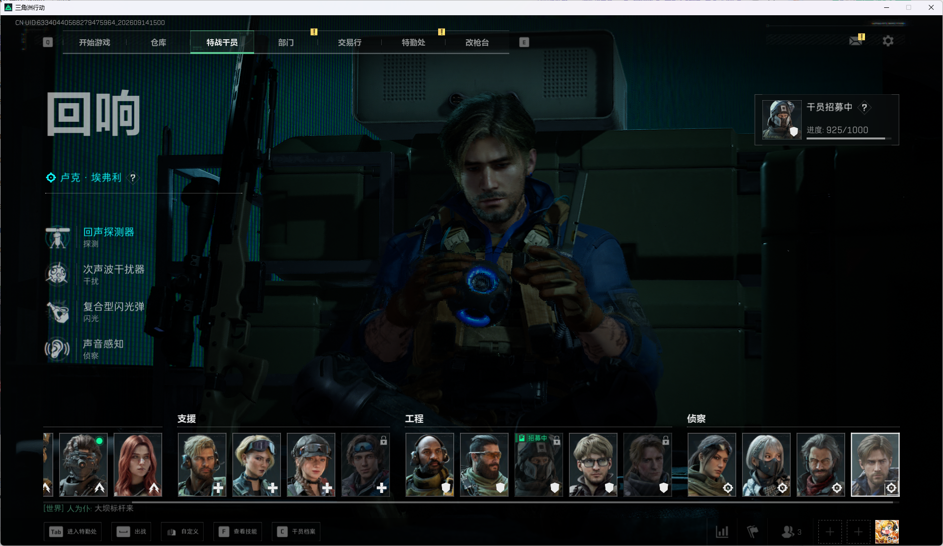This screenshot has height=546, width=943.
Task: Open the C 干员档案 button
Action: pyautogui.click(x=296, y=531)
